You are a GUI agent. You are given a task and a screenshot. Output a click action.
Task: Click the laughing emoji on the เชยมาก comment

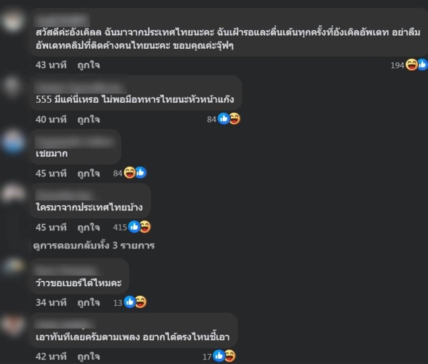tap(129, 173)
